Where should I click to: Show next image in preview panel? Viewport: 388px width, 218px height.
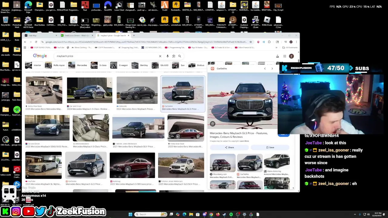272,69
